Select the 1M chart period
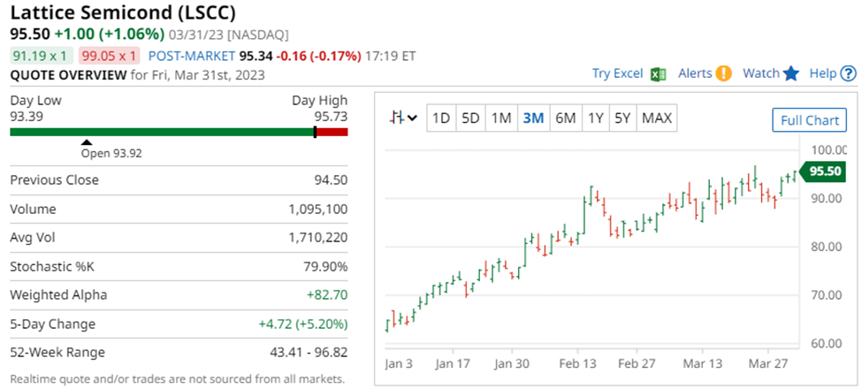Viewport: 862px width, 389px height. click(501, 118)
